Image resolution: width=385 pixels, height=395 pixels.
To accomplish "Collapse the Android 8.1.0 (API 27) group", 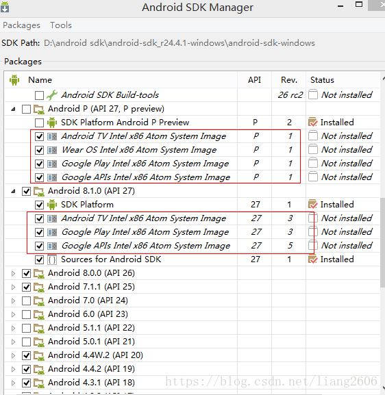I will click(x=14, y=192).
